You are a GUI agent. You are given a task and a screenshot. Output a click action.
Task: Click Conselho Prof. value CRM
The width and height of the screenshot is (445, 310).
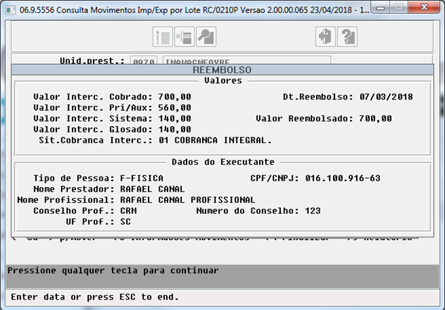tap(128, 211)
